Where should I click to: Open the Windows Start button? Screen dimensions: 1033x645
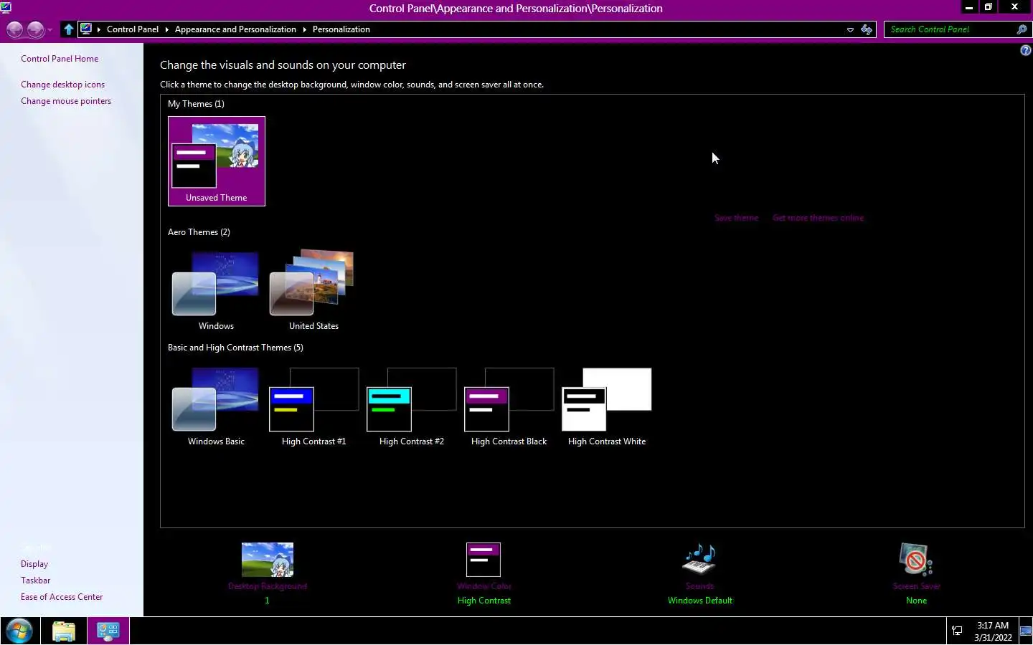[19, 631]
